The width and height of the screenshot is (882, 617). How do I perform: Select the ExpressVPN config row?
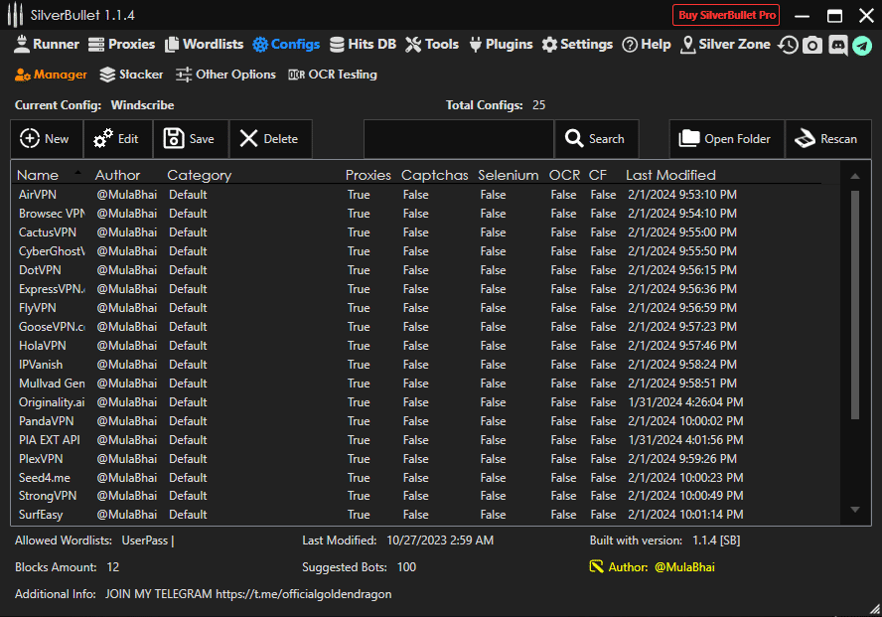427,289
